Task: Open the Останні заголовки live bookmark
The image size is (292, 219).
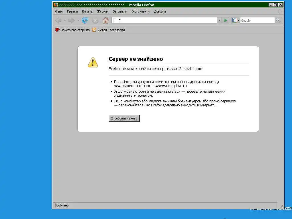Action: [109, 30]
